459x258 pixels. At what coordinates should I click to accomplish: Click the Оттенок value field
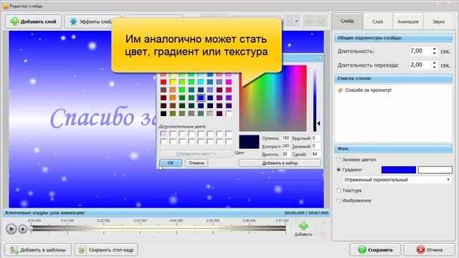285,138
